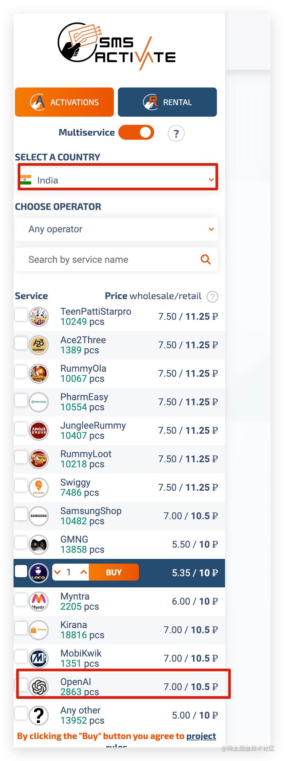Expand the Any operator dropdown
This screenshot has height=761, width=284.
click(x=116, y=229)
